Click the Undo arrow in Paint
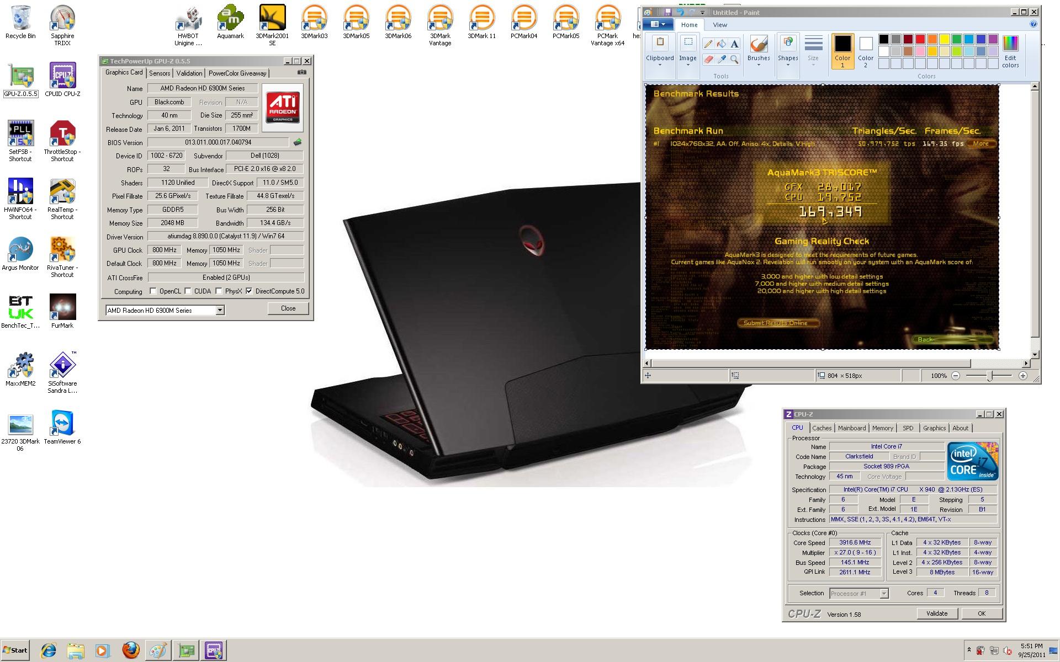This screenshot has width=1060, height=662. tap(680, 12)
